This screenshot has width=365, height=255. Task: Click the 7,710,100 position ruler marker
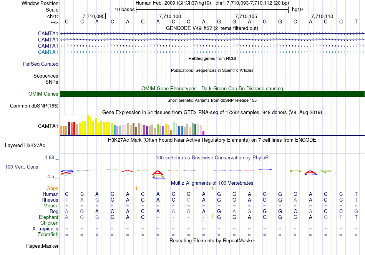[x=170, y=16]
